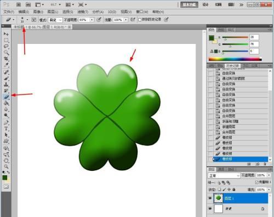
Task: Select the 3D Object Rotate tool
Action: point(6,148)
